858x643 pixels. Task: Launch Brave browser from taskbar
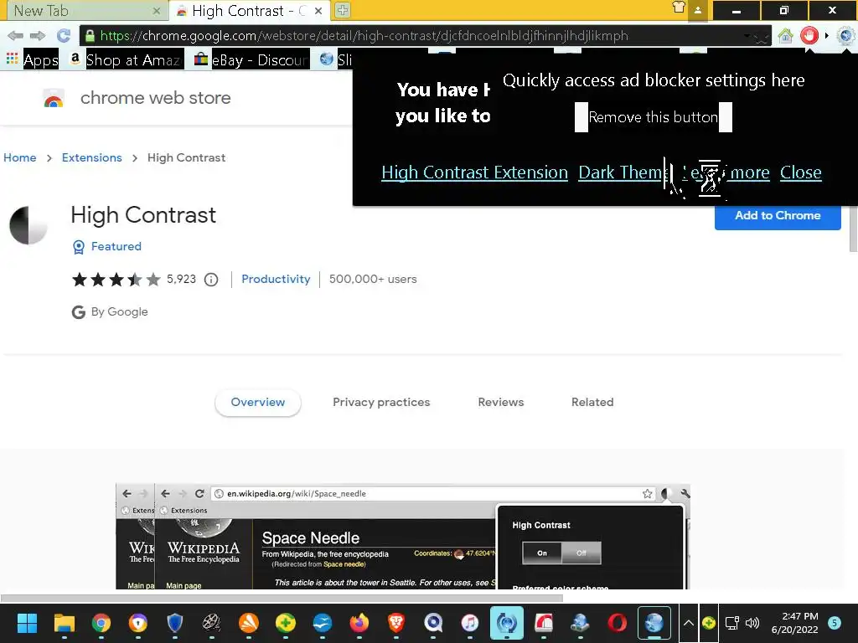pos(396,623)
